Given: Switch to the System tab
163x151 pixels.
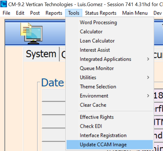Looking at the screenshot, I should pos(41,54).
